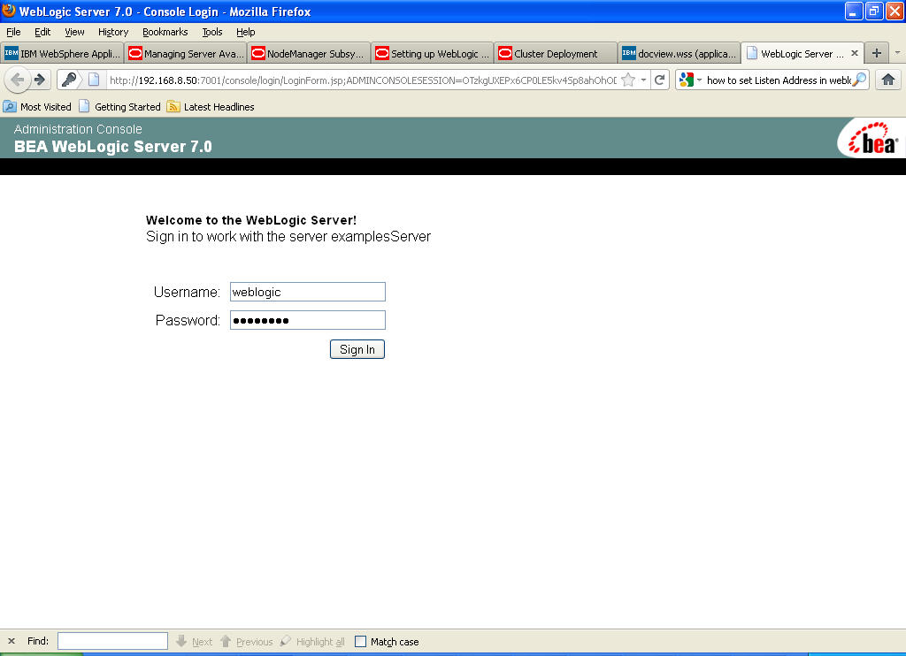Image resolution: width=906 pixels, height=656 pixels.
Task: Click Find Next button
Action: coord(195,642)
